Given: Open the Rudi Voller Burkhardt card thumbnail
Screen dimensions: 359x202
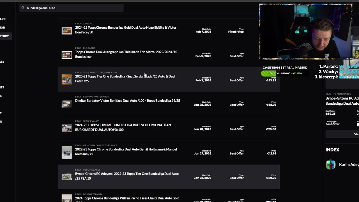Looking at the screenshot, I should (67, 128).
